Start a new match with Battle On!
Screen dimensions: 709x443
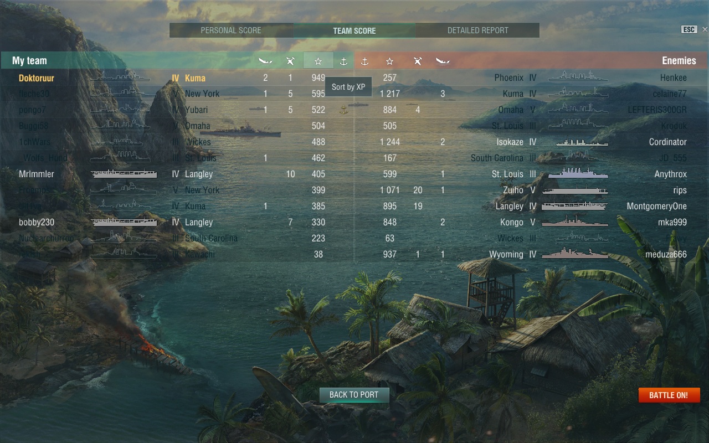point(669,395)
